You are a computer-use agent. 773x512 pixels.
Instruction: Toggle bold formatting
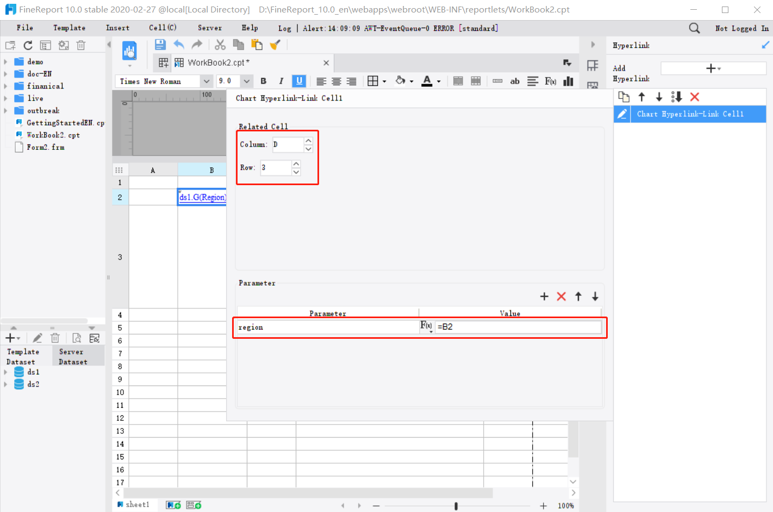click(263, 81)
